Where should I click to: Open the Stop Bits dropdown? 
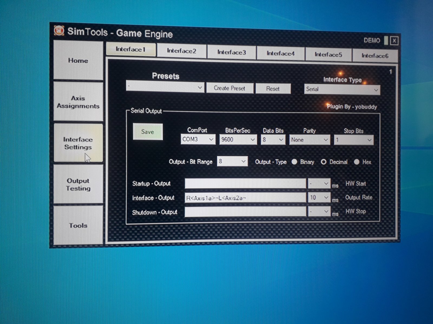coord(353,140)
